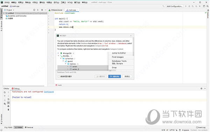210x132 pixels.
Task: Click the bottom-left tool windows toggle icon
Action: (1, 130)
